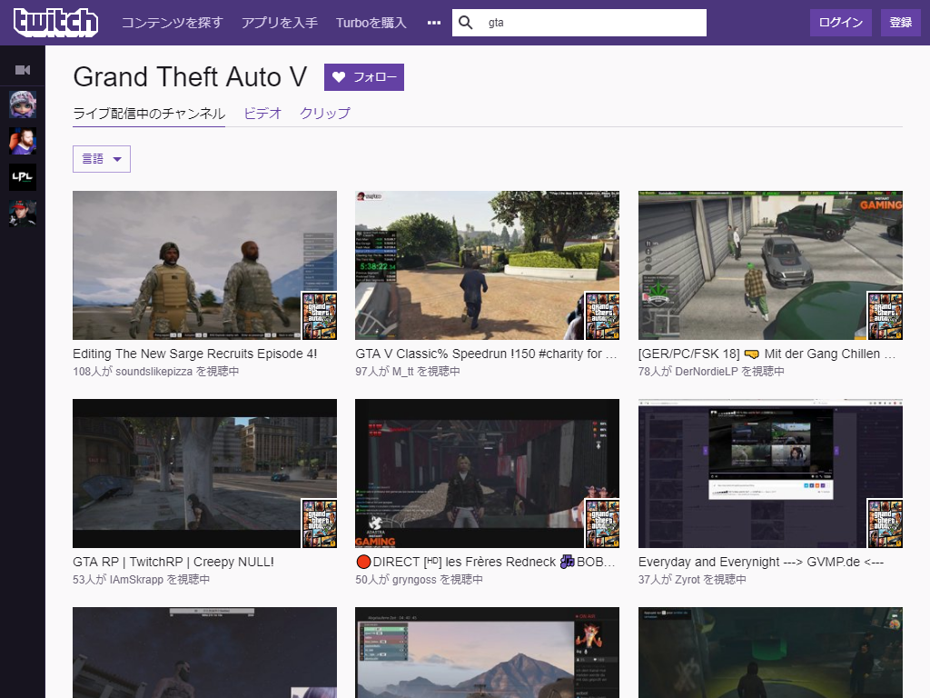Open コンテンツを探す in top navigation
Screen dimensions: 930x698
point(172,23)
